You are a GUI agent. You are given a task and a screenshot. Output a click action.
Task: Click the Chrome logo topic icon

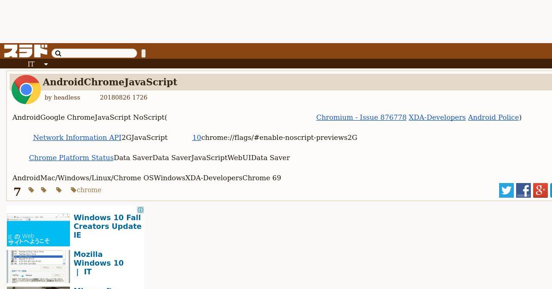point(26,89)
